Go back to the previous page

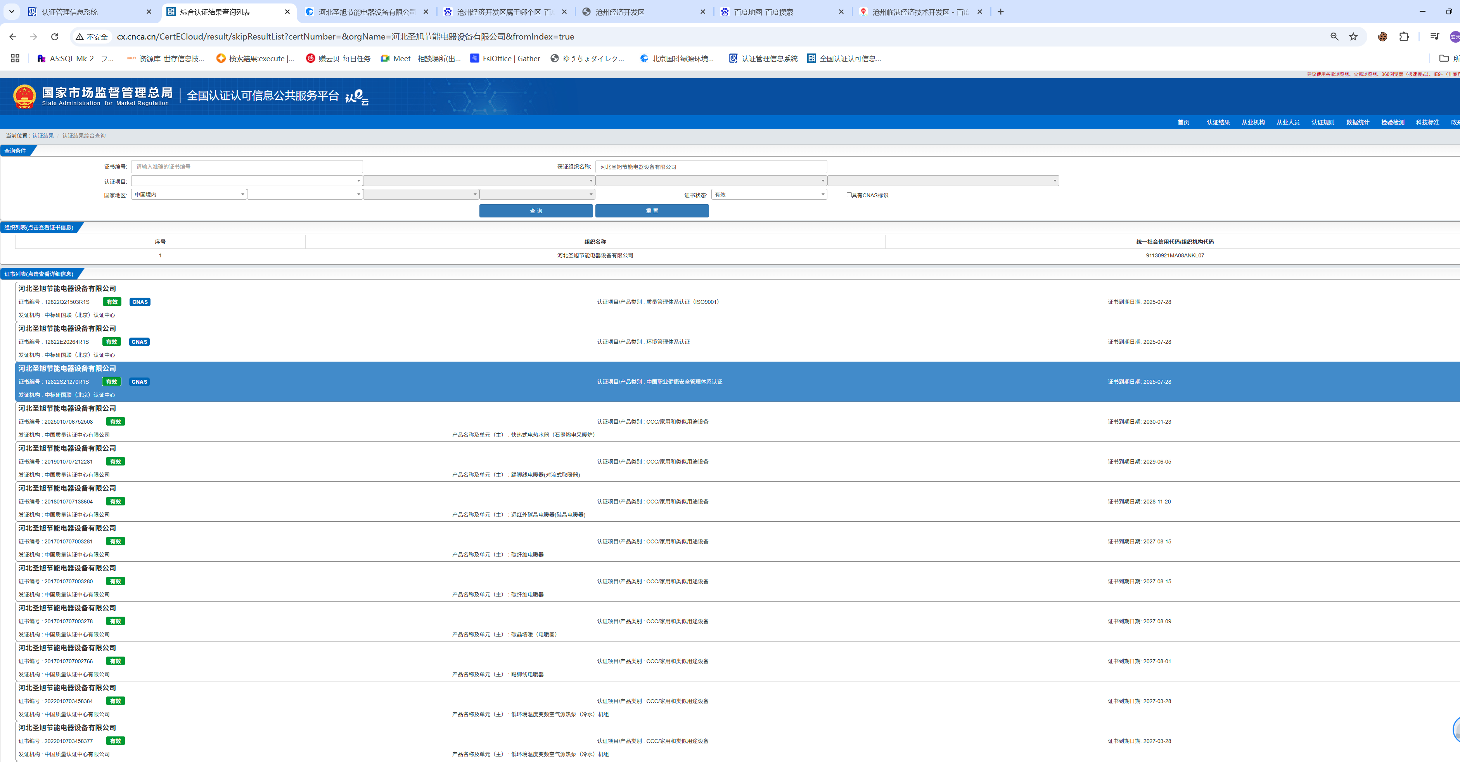[x=12, y=37]
